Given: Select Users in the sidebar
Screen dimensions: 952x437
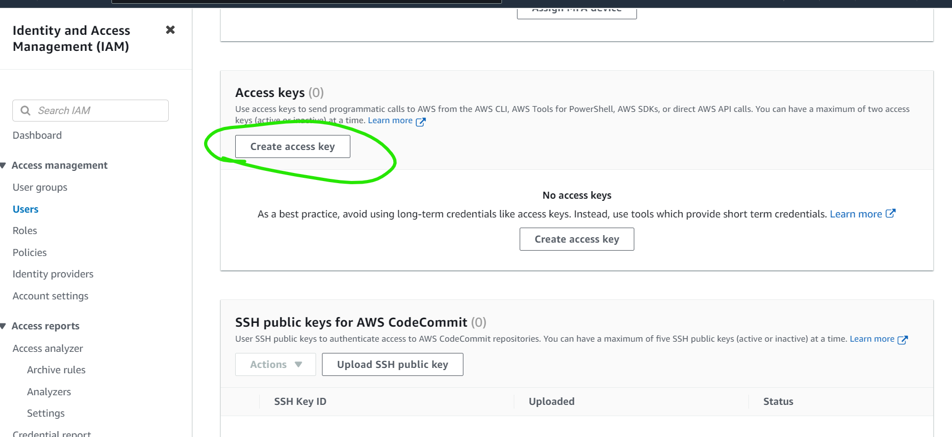Looking at the screenshot, I should (25, 209).
